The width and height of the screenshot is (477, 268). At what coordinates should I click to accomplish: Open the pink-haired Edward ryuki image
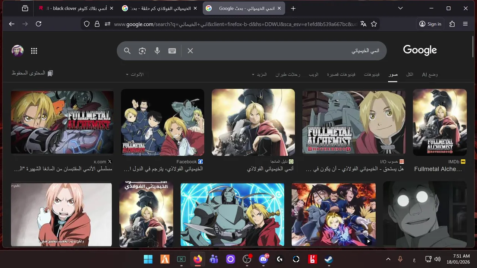[61, 214]
